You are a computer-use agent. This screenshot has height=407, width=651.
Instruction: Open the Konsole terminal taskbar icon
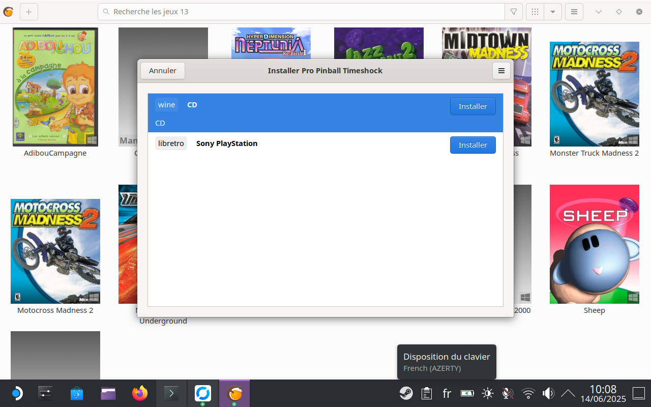tap(171, 393)
